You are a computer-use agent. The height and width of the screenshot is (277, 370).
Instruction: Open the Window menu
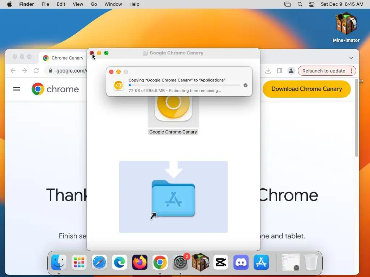(113, 4)
